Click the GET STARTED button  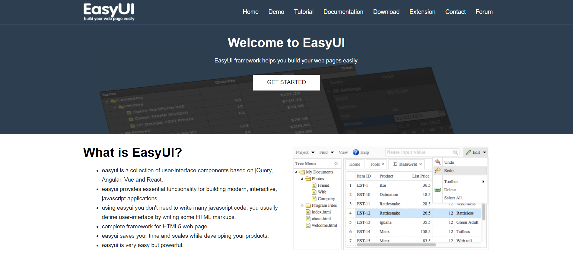click(286, 82)
